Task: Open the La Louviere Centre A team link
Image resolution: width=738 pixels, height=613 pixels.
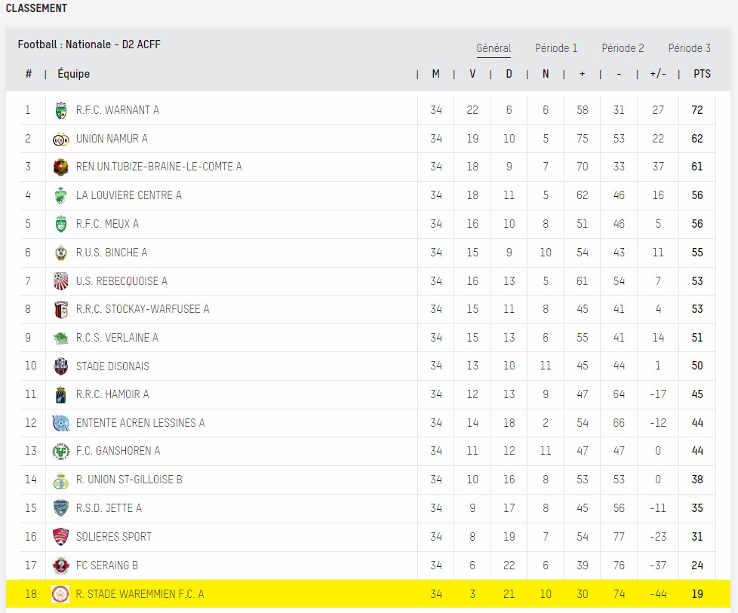Action: [129, 195]
